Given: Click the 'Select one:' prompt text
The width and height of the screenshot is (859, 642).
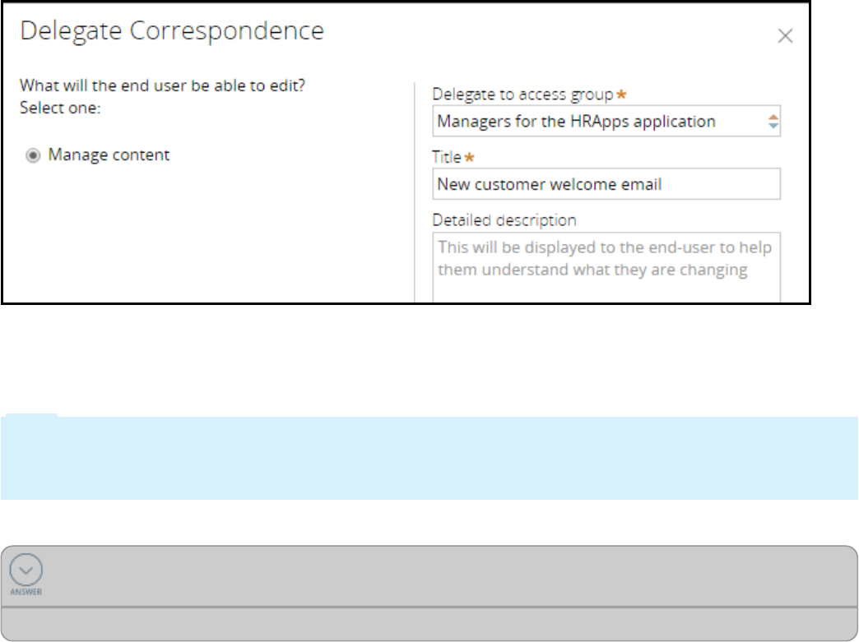Looking at the screenshot, I should [x=60, y=108].
